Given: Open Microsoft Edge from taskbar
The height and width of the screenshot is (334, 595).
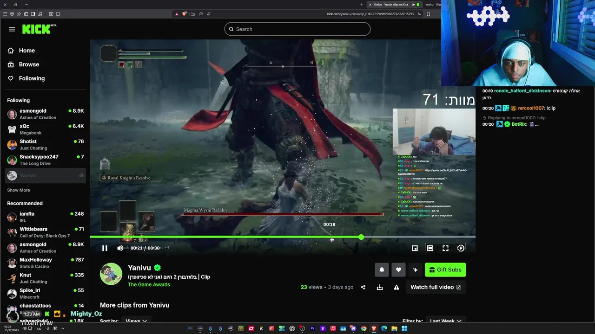Looking at the screenshot, I should point(384,328).
